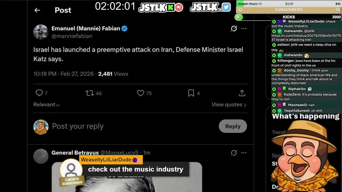342x192 pixels.
Task: Bookmark the post with the bookmark icon
Action: pyautogui.click(x=191, y=93)
